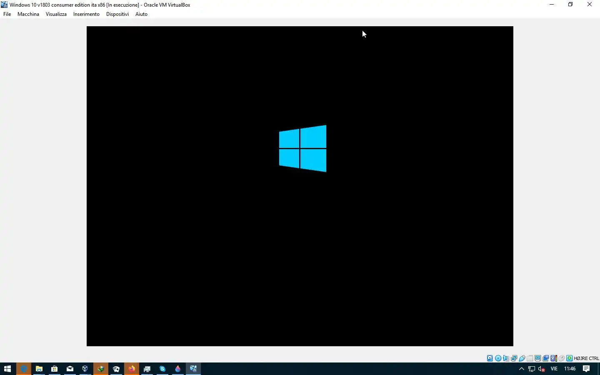This screenshot has height=375, width=600.
Task: Open File Explorer from the taskbar
Action: 39,369
